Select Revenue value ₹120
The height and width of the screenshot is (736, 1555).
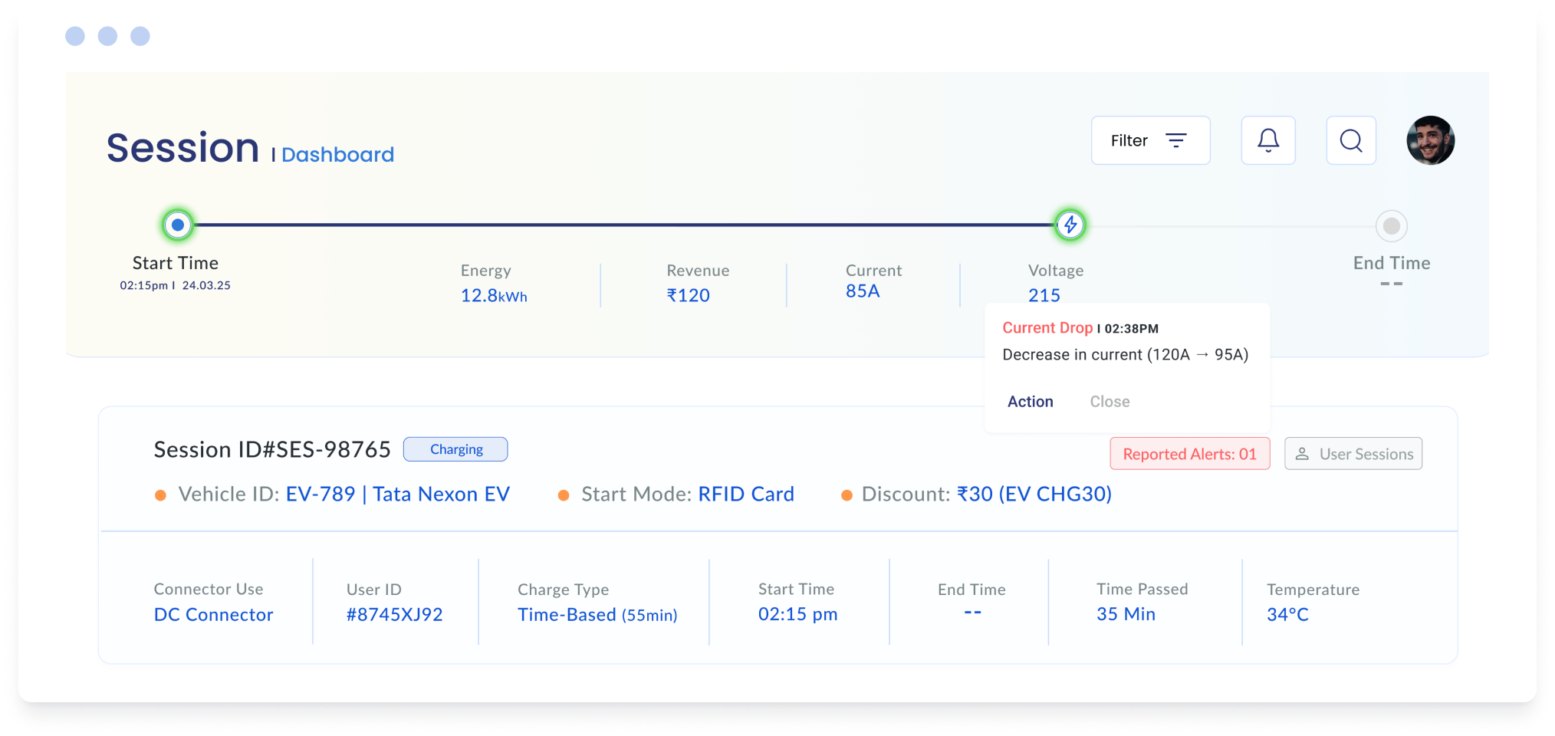coord(689,296)
